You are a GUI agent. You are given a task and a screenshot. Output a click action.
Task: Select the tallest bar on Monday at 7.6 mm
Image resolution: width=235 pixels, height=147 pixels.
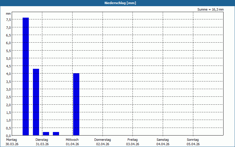(x=26, y=76)
